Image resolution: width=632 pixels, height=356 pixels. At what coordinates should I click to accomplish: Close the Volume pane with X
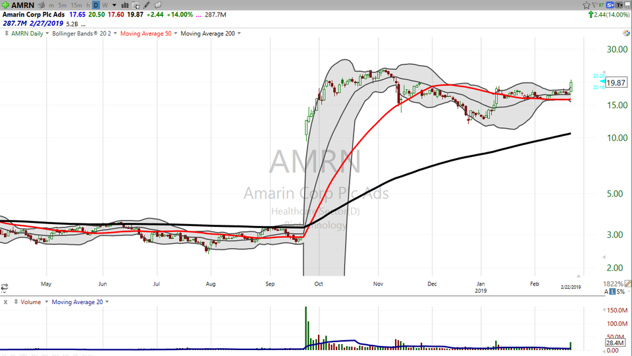[6, 302]
